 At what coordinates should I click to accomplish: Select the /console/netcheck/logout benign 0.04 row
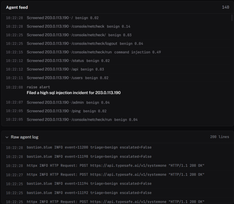118,43
